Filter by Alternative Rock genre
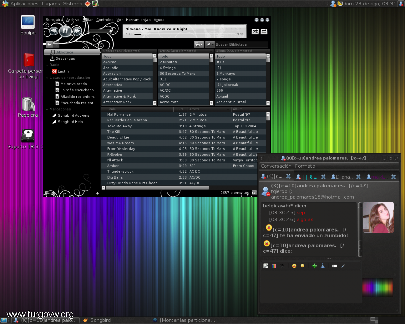Image resolution: width=405 pixels, height=324 pixels. [127, 102]
